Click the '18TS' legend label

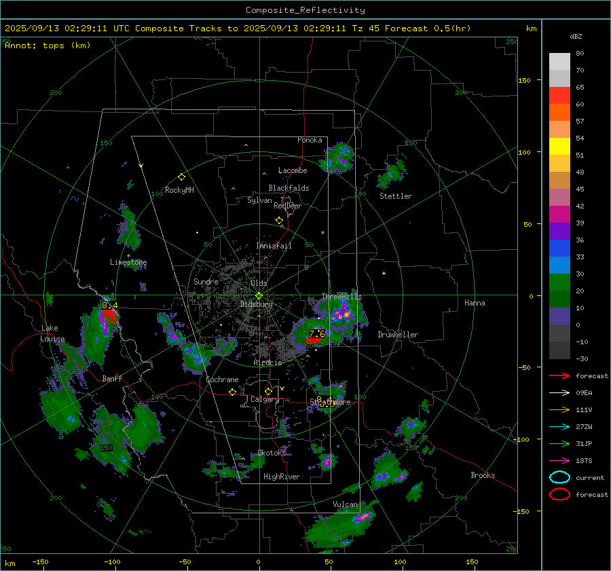pyautogui.click(x=584, y=461)
